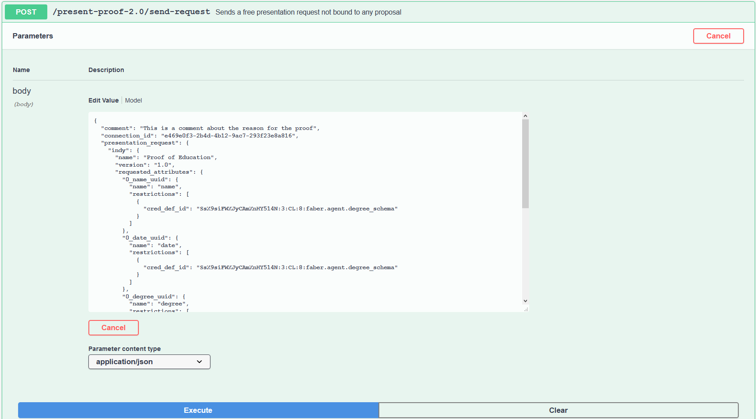Click the first cred_def_id value in the JSON
This screenshot has height=419, width=756.
[297, 209]
